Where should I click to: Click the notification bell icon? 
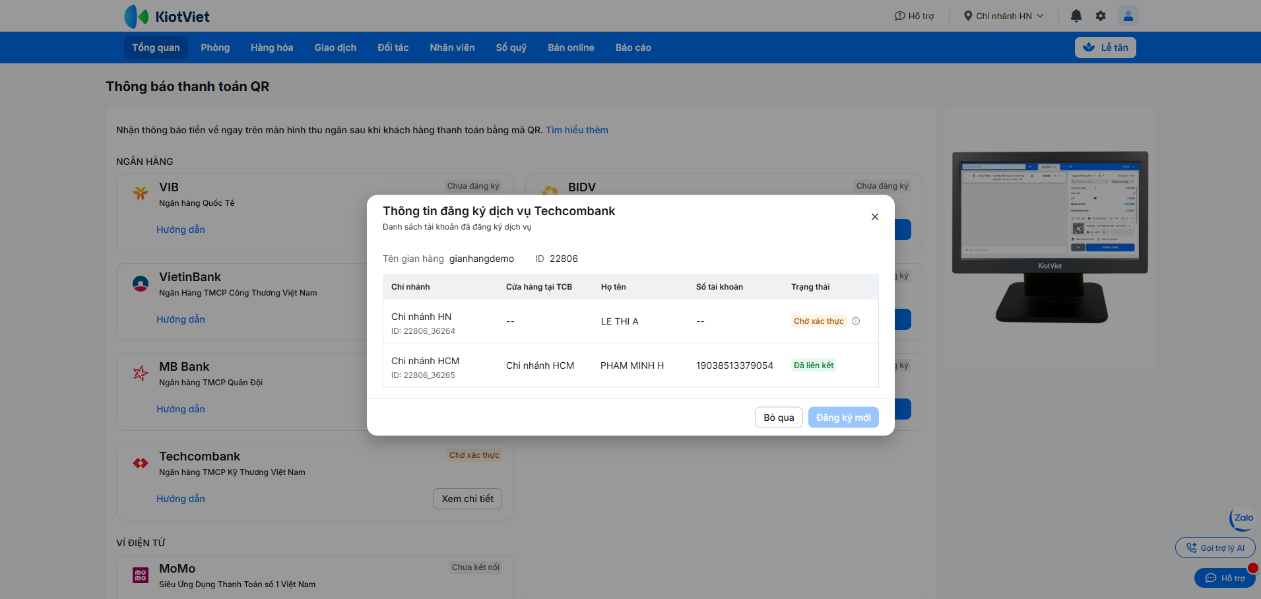(x=1076, y=16)
